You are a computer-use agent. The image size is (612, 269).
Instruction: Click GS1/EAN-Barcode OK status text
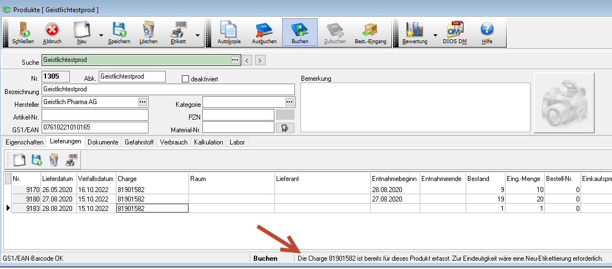pos(33,258)
